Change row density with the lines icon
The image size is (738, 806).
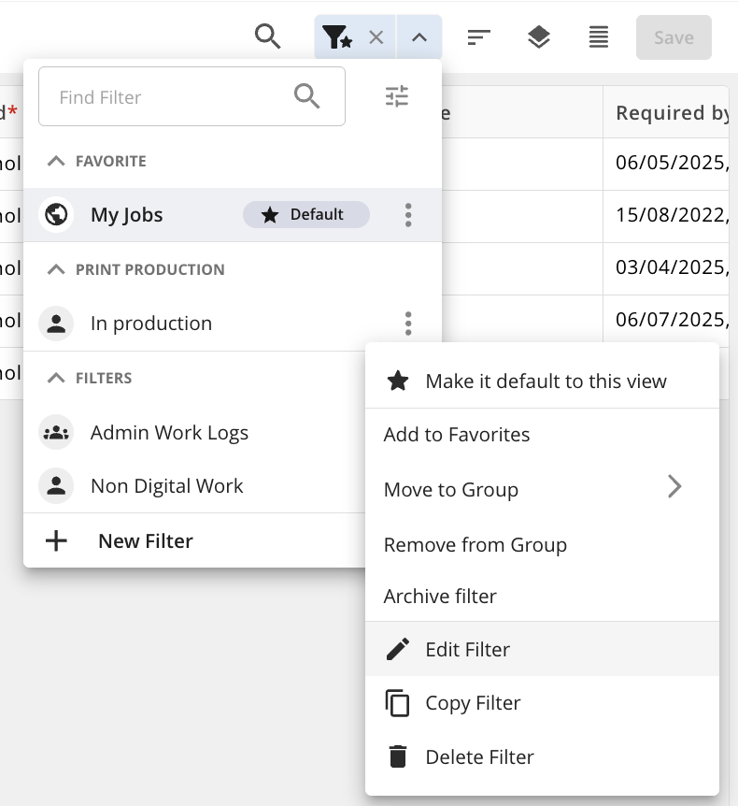598,37
